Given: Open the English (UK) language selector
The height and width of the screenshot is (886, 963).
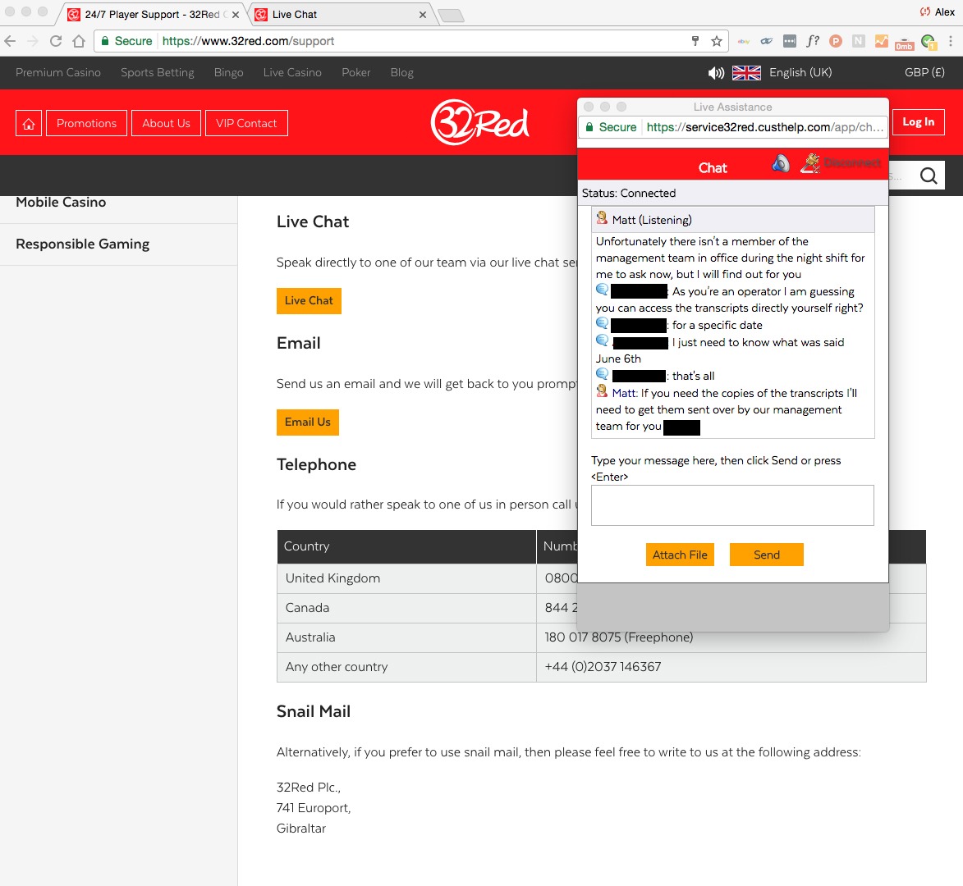Looking at the screenshot, I should pos(800,72).
